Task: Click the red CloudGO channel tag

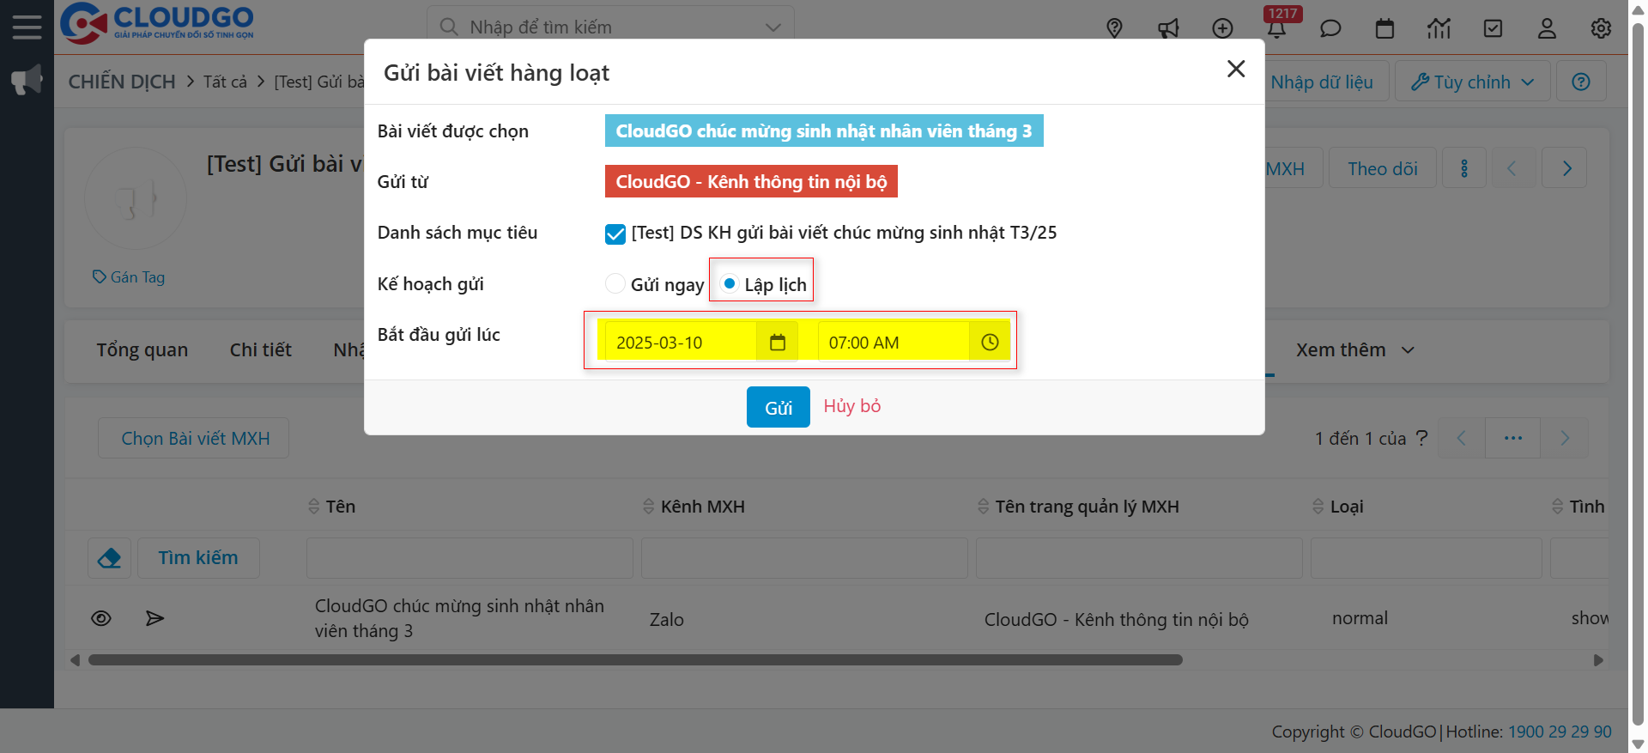Action: tap(751, 181)
